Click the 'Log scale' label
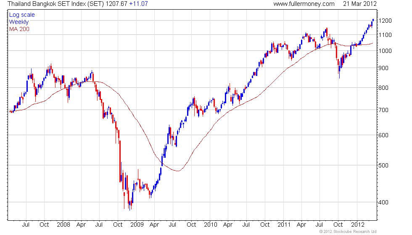 click(22, 15)
